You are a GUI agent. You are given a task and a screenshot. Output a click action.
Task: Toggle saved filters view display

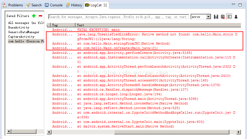point(230,17)
